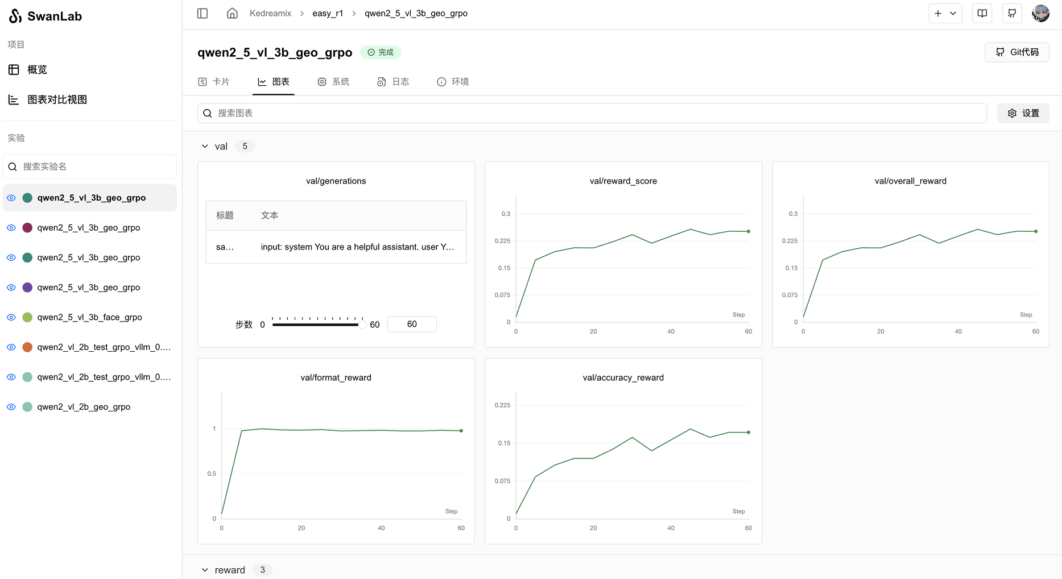Click the Git代码 button

pyautogui.click(x=1017, y=52)
